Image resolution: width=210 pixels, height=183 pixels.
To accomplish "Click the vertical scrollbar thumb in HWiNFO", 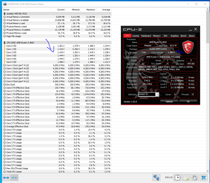I will [208, 27].
